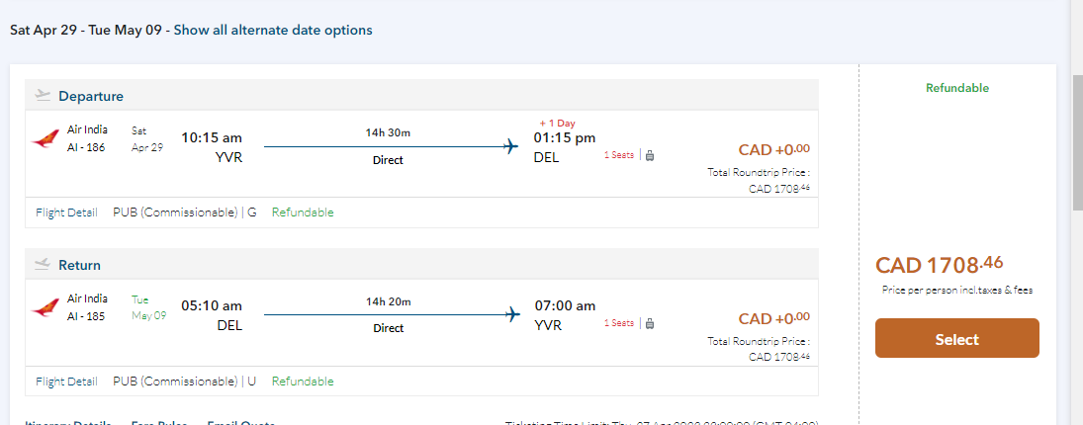Click the green Refundable link under departure
1083x425 pixels.
(303, 212)
